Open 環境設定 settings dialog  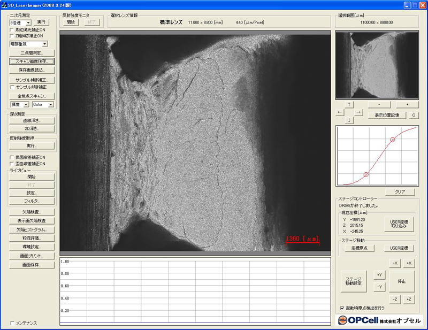tap(32, 247)
